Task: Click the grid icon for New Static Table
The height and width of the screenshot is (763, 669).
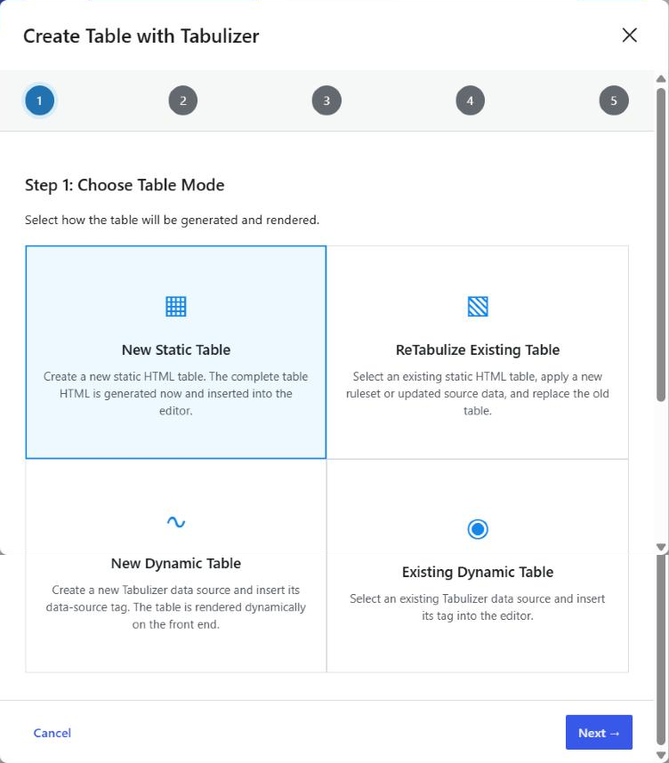Action: pyautogui.click(x=176, y=307)
